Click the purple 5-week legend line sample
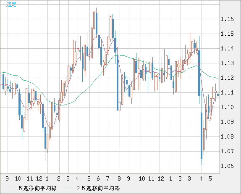This screenshot has width=241, height=194. tap(11, 188)
